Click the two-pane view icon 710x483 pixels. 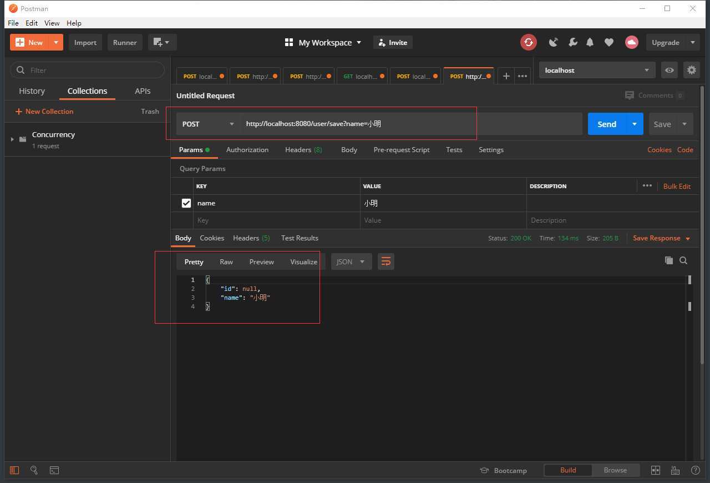[655, 470]
